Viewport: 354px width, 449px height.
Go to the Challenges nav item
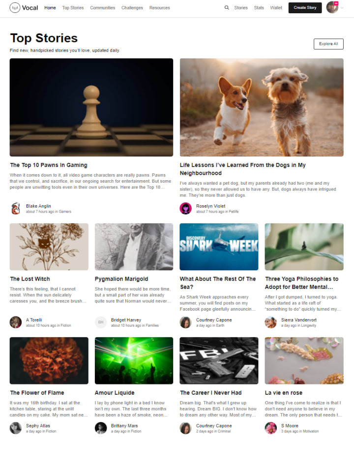(132, 8)
